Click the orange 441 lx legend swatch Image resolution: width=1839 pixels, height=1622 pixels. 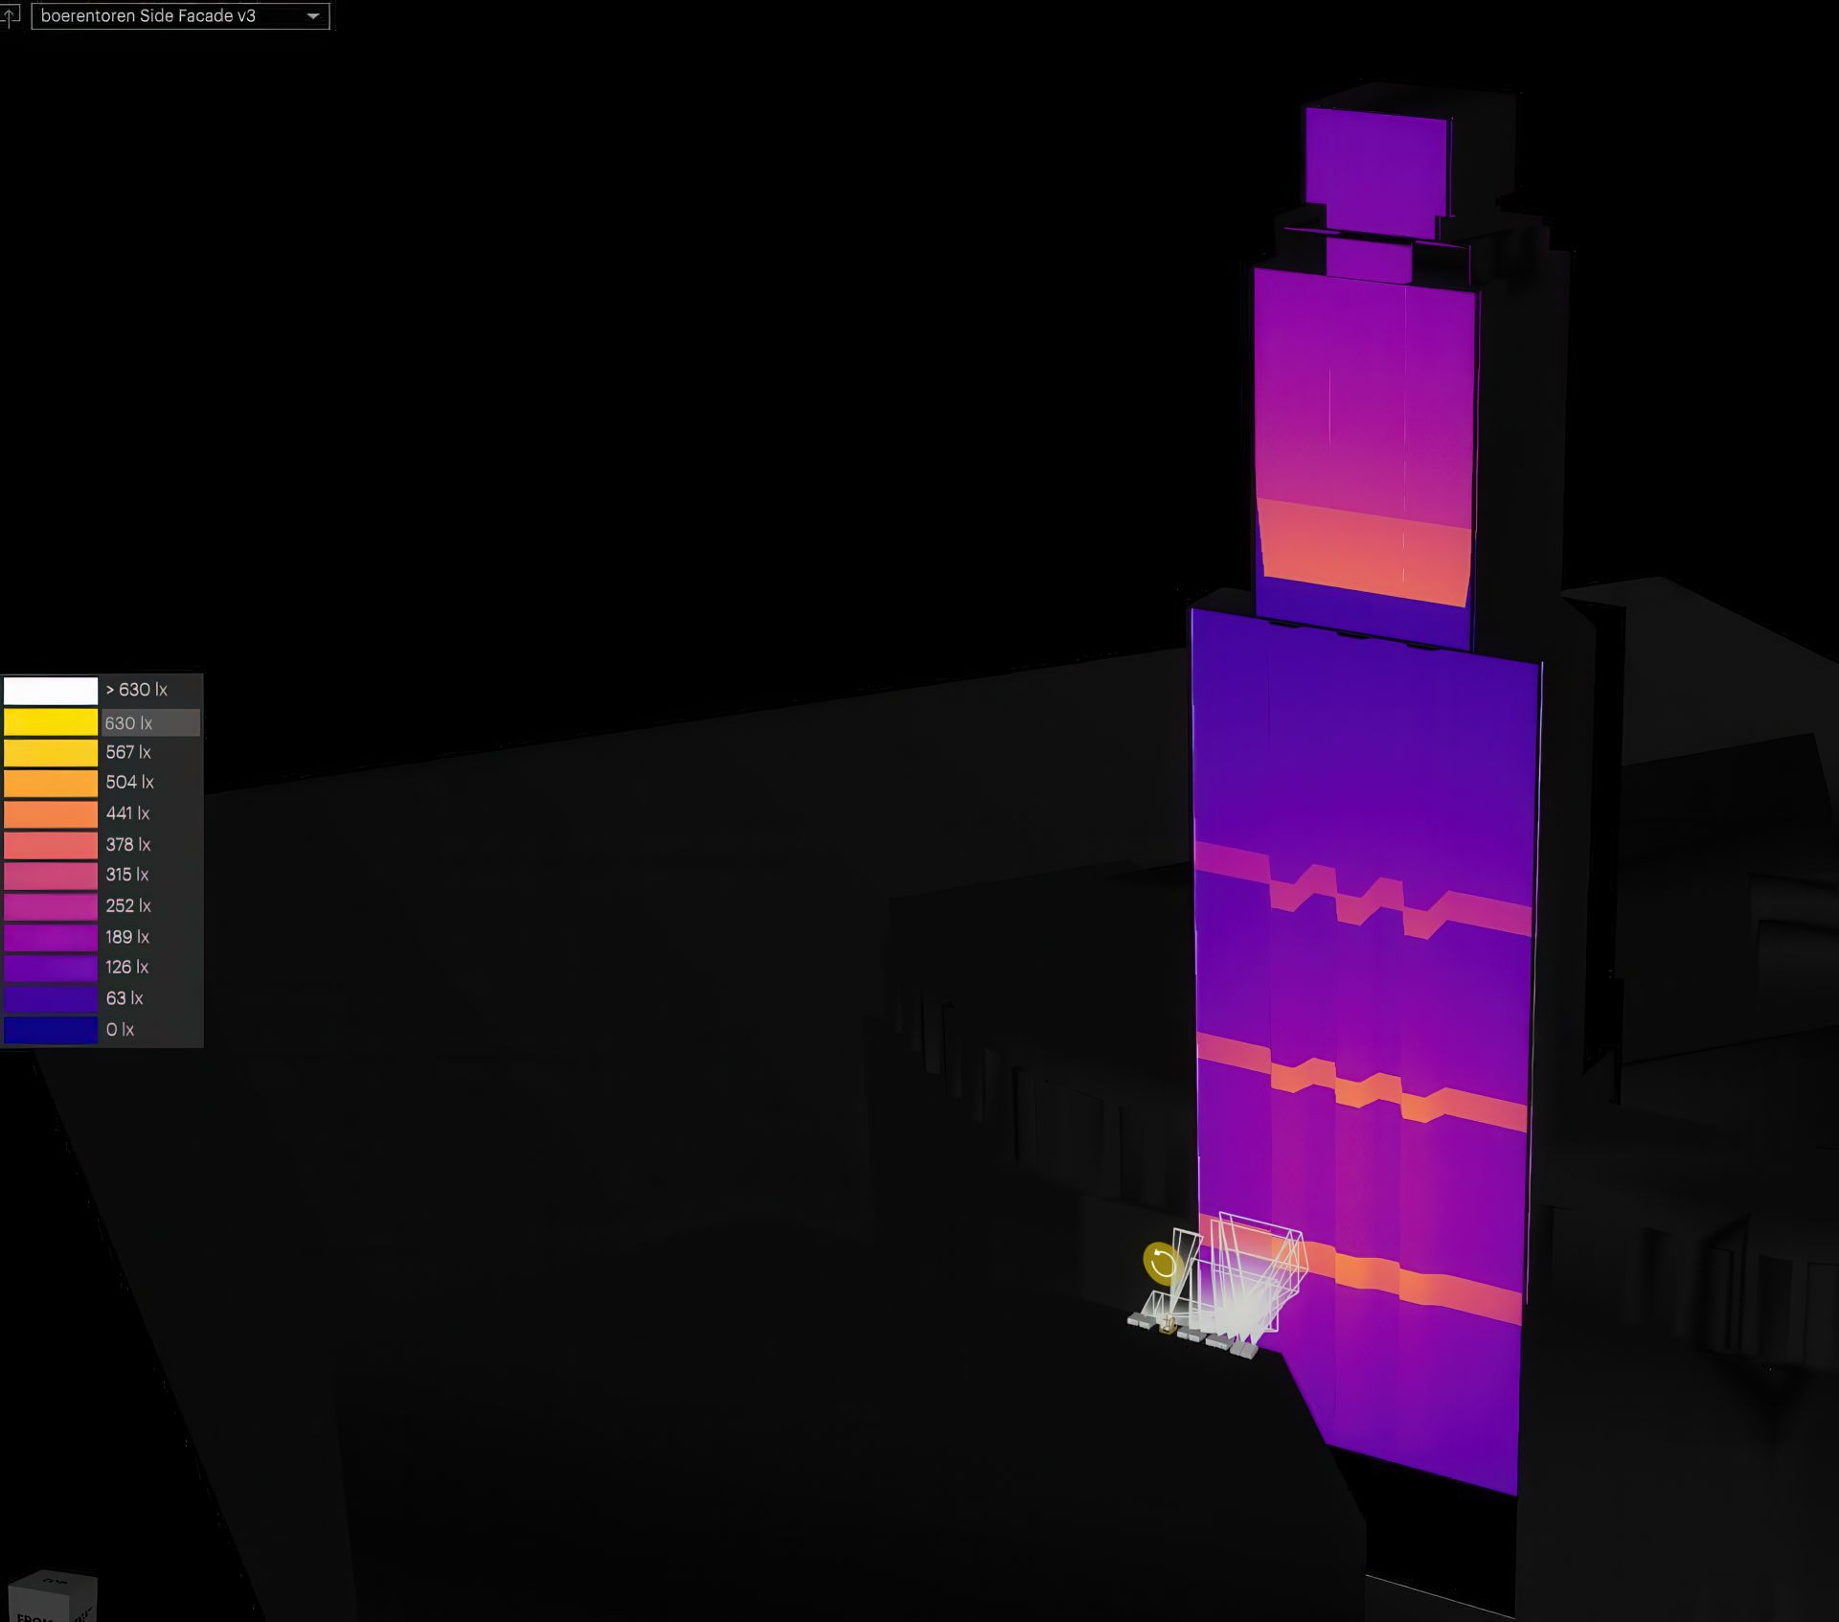[x=51, y=813]
